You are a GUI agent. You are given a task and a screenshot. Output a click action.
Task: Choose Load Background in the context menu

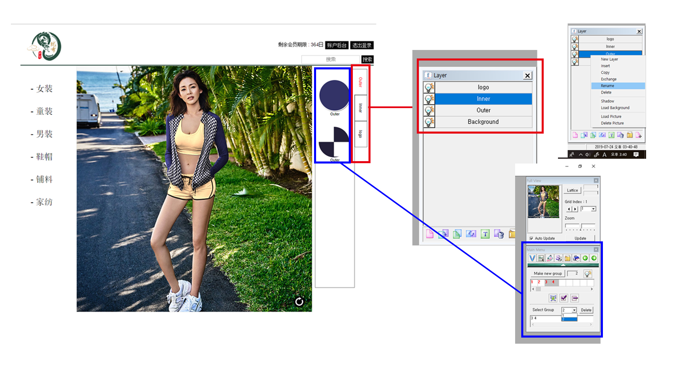click(615, 108)
